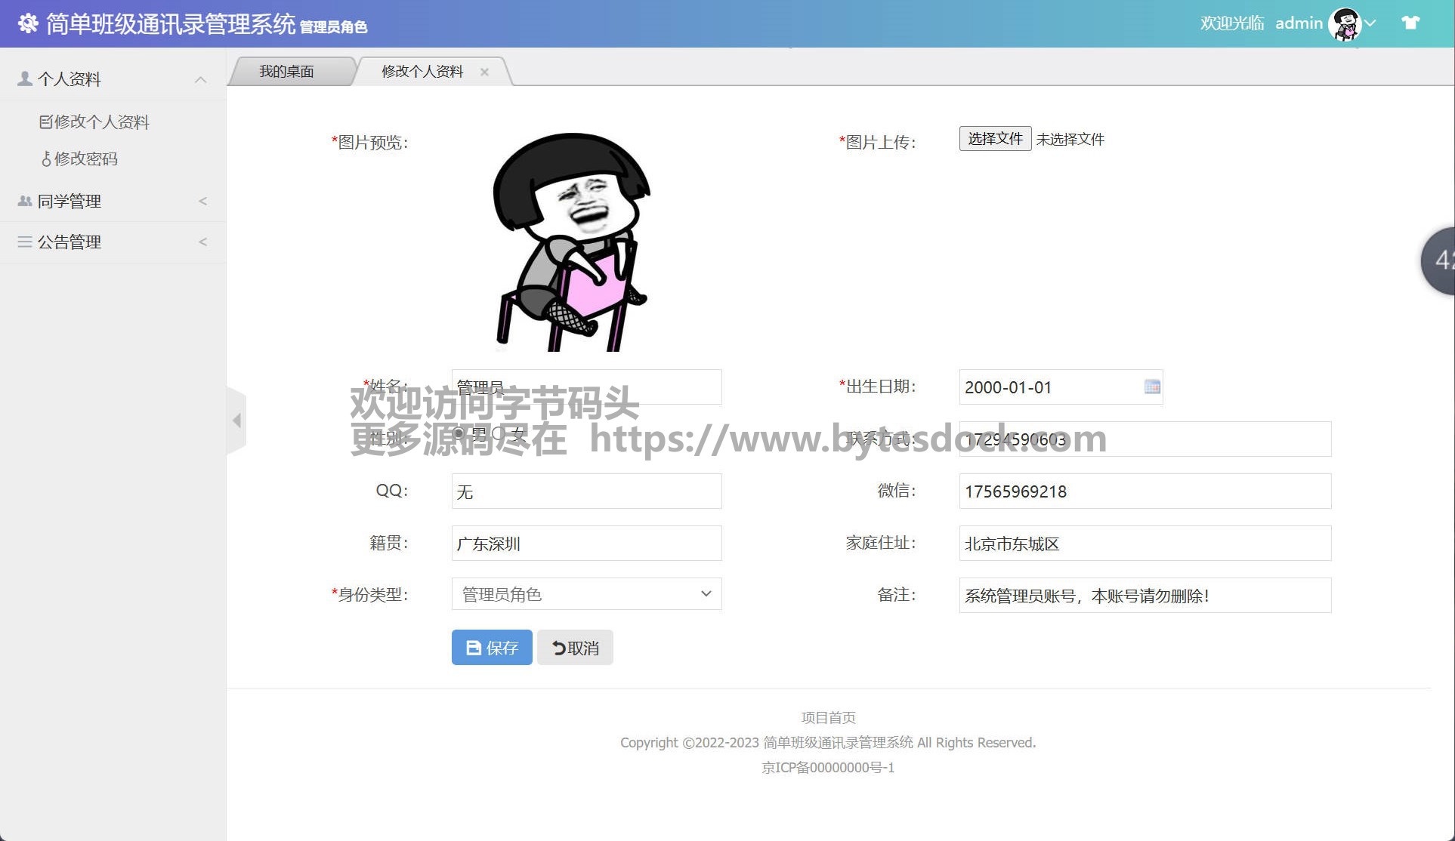Expand the 同学管理 menu

tap(113, 201)
